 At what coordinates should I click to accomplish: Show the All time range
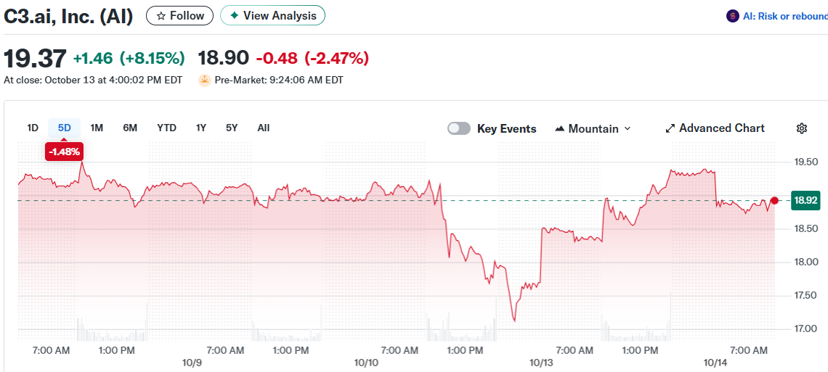coord(263,128)
